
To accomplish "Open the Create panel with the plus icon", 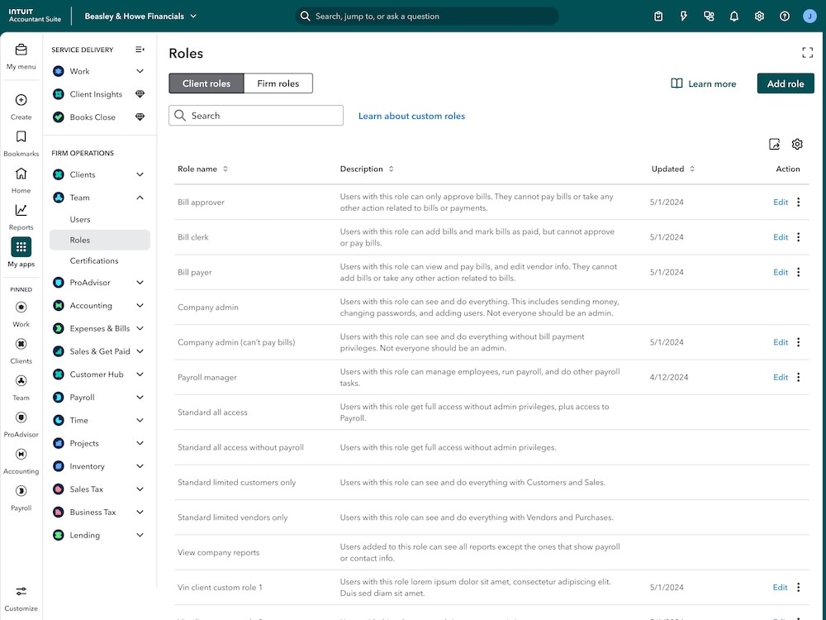I will (21, 101).
